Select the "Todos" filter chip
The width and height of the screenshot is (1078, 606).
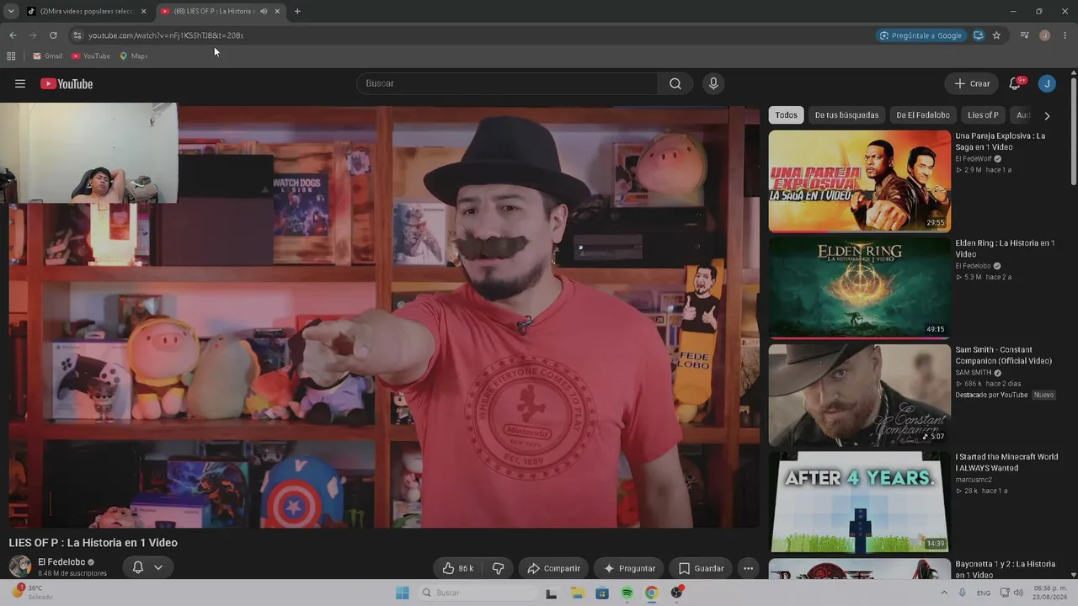pos(786,115)
